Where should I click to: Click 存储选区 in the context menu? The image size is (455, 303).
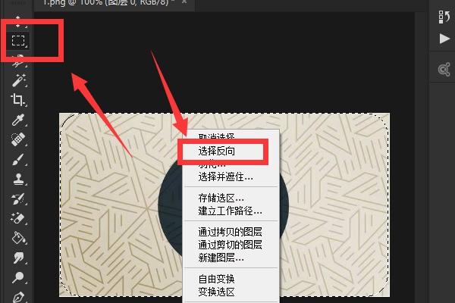221,198
